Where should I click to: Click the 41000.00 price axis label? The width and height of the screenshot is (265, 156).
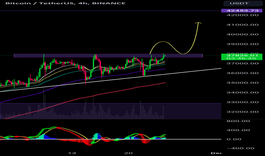[x=243, y=25]
